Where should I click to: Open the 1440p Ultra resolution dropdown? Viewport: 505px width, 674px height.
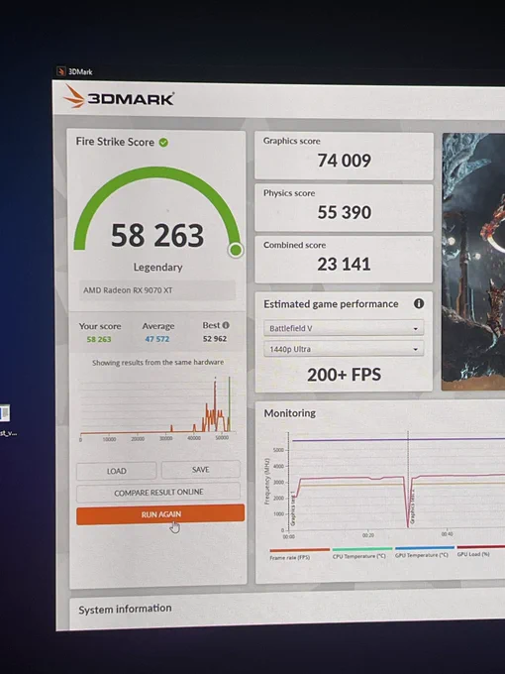344,349
